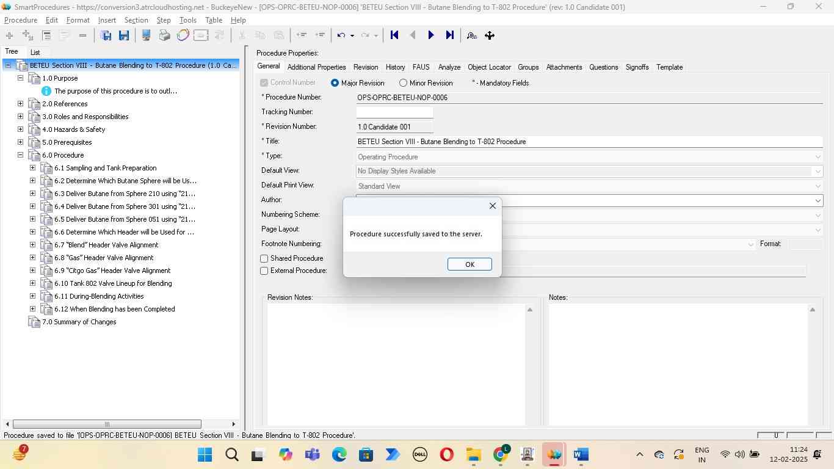Click the outdent left-arrow icon
The height and width of the screenshot is (469, 834).
[301, 35]
